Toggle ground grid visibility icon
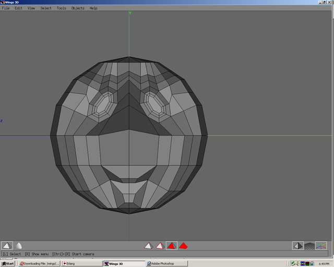This screenshot has width=334, height=267. point(309,246)
